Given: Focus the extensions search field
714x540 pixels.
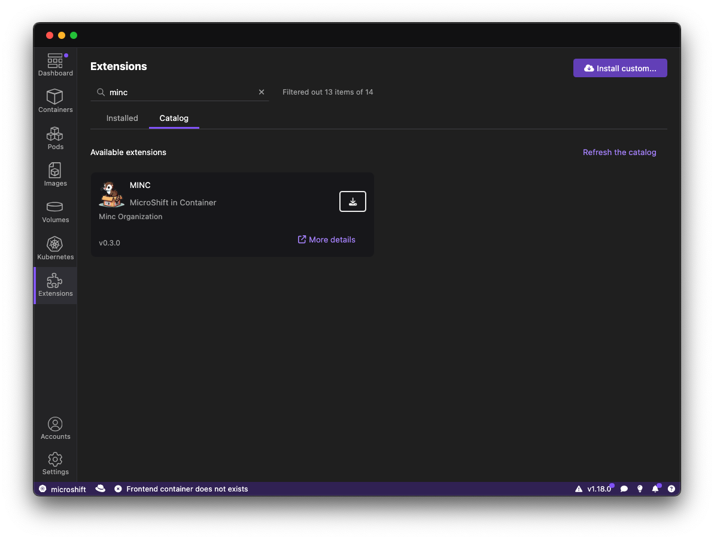Looking at the screenshot, I should tap(180, 92).
